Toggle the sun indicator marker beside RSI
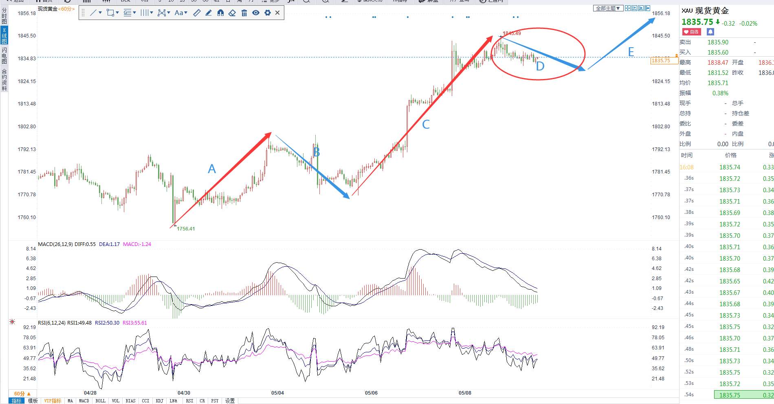Image resolution: width=774 pixels, height=404 pixels. tap(12, 322)
